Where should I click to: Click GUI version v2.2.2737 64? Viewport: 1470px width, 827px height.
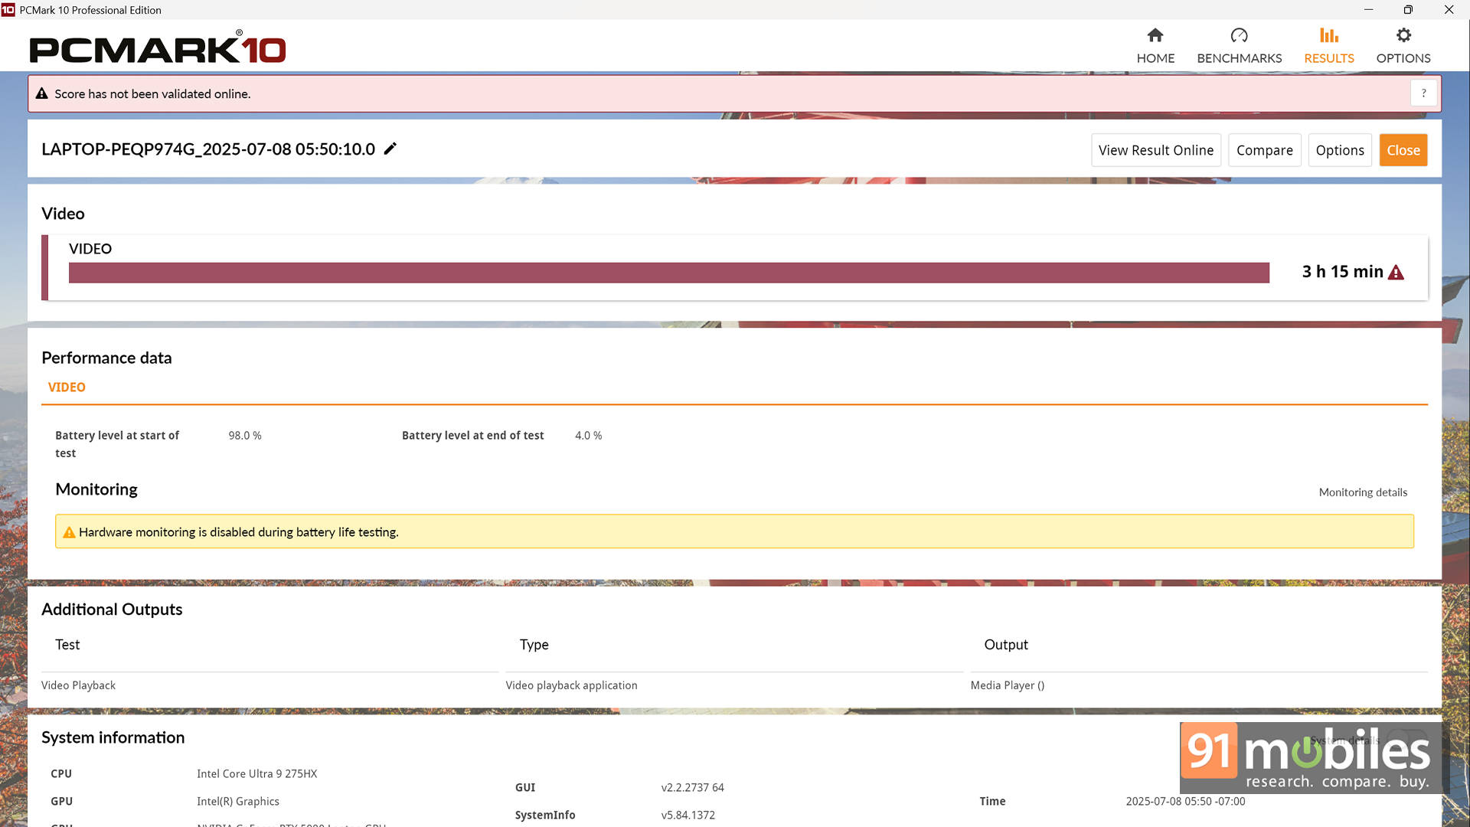[x=692, y=788]
